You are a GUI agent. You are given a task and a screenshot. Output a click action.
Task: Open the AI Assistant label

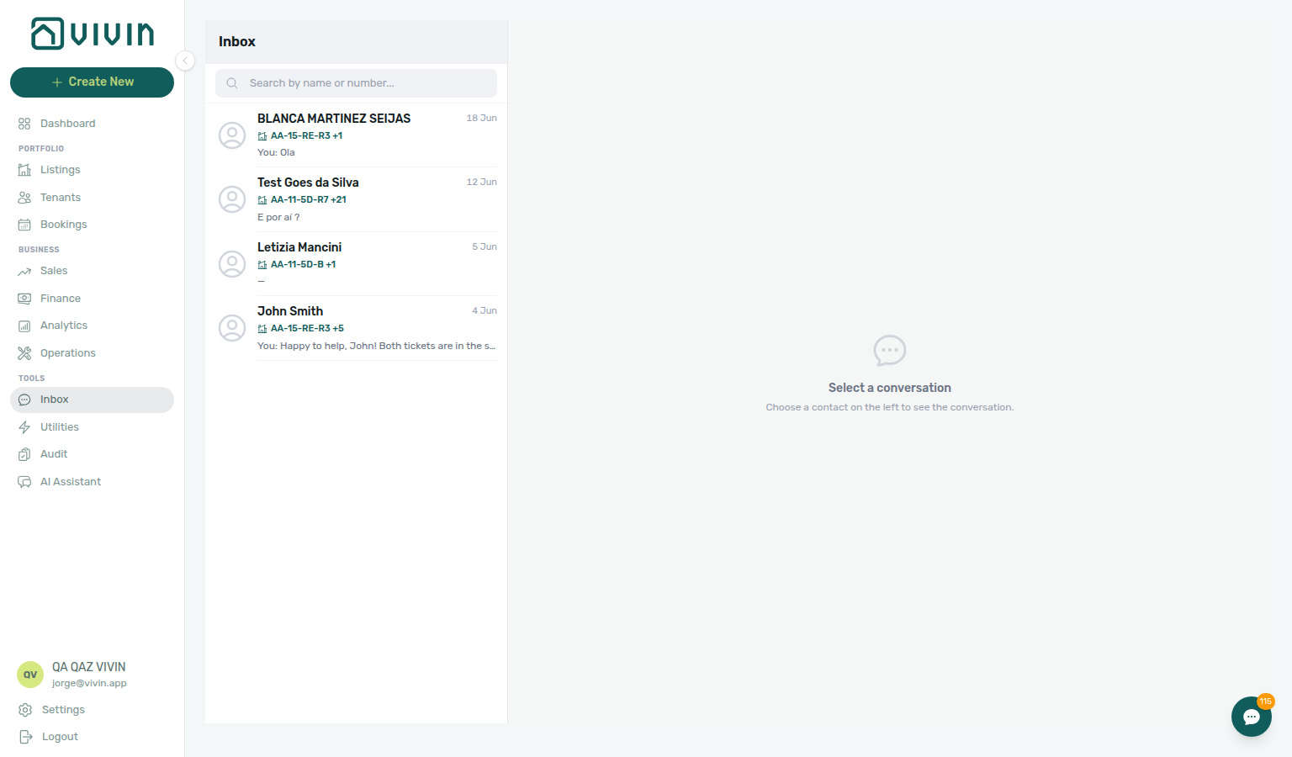click(x=71, y=482)
